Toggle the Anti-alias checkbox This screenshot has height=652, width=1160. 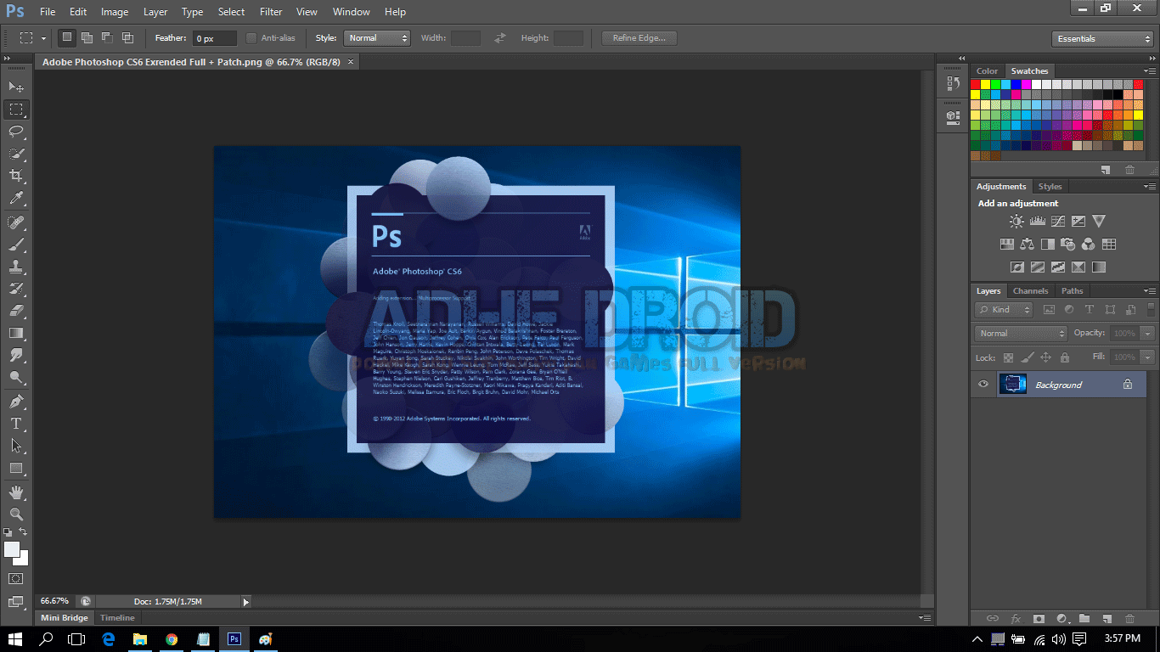click(x=251, y=38)
